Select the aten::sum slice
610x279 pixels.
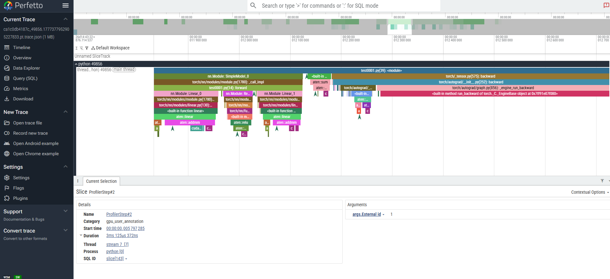tap(320, 82)
